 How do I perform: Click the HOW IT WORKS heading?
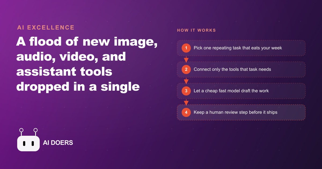pyautogui.click(x=196, y=30)
